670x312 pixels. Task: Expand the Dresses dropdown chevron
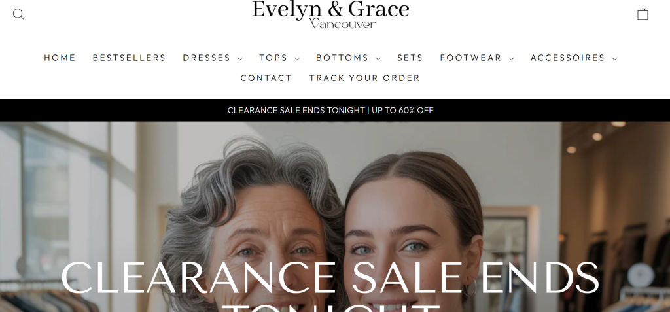point(240,58)
